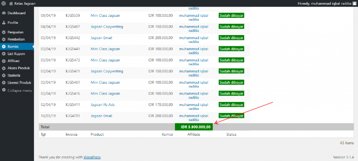Screen dimensions: 358x161
Task: Open Mini Class Jagoan for invoice KJG5539
Action: click(x=105, y=15)
